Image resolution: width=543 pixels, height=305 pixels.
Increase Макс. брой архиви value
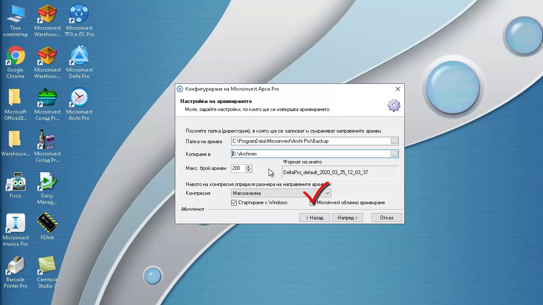[x=249, y=166]
